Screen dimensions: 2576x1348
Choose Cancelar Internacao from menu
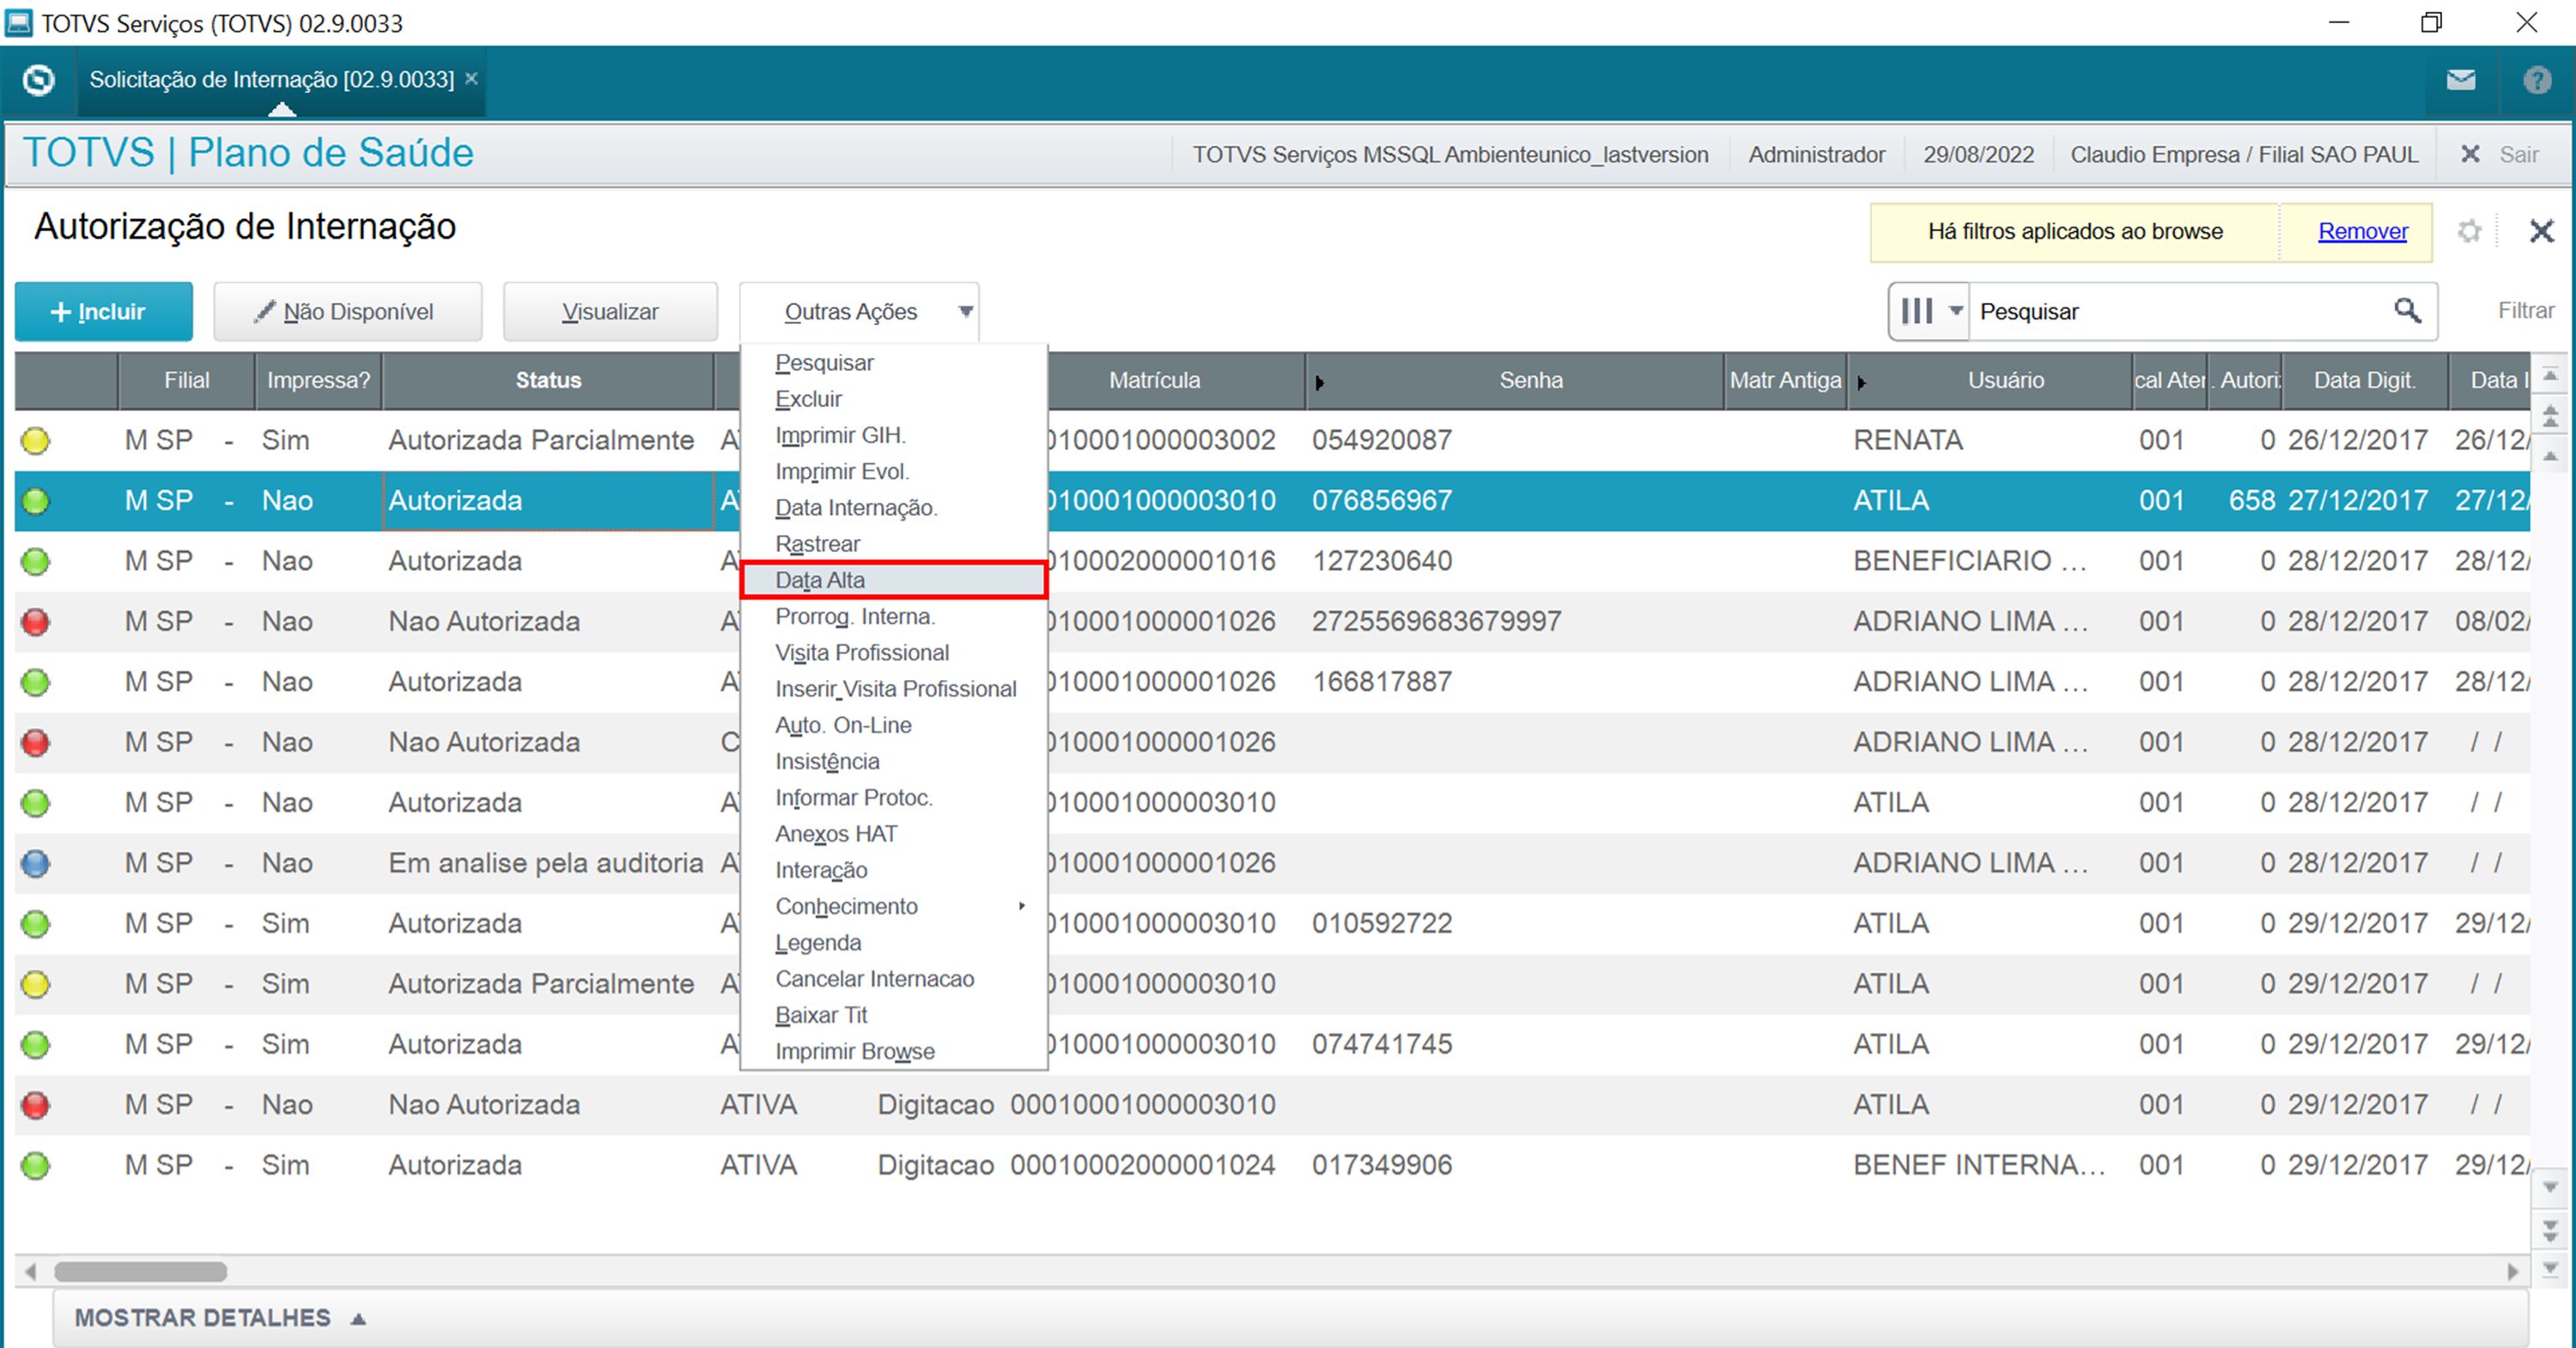pos(874,979)
